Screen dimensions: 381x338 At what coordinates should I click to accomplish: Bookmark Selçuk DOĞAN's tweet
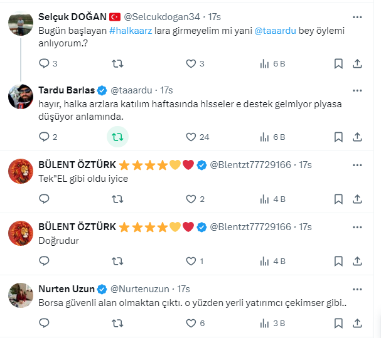coord(338,63)
